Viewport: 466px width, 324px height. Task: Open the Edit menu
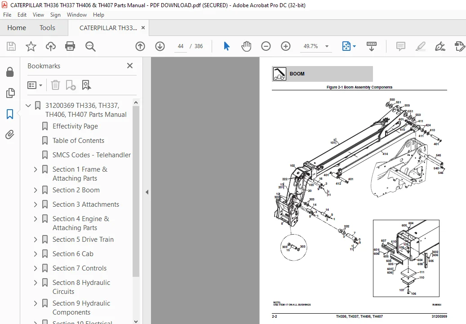(x=22, y=15)
